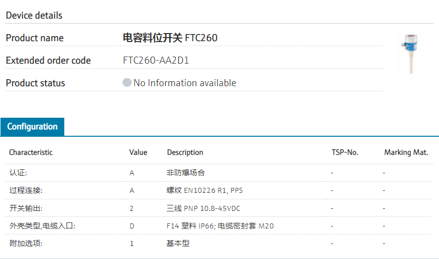Click the Description column header
Viewport: 439px width, 259px height.
coord(185,152)
